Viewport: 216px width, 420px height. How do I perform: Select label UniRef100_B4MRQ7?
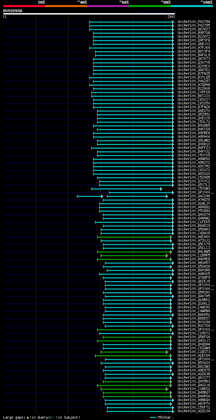(194, 393)
